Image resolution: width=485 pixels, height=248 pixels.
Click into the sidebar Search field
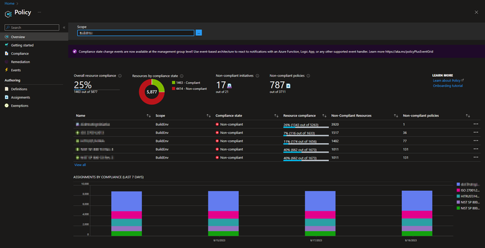[x=32, y=27]
